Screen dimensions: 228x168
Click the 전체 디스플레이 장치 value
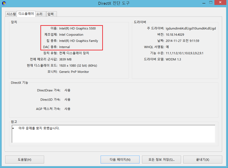(x=74, y=53)
